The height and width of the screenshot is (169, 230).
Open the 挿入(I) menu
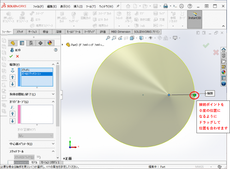[x=78, y=6]
